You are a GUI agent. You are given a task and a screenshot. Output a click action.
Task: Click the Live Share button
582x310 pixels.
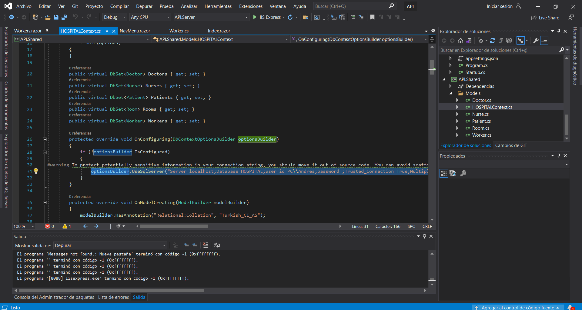pos(545,18)
